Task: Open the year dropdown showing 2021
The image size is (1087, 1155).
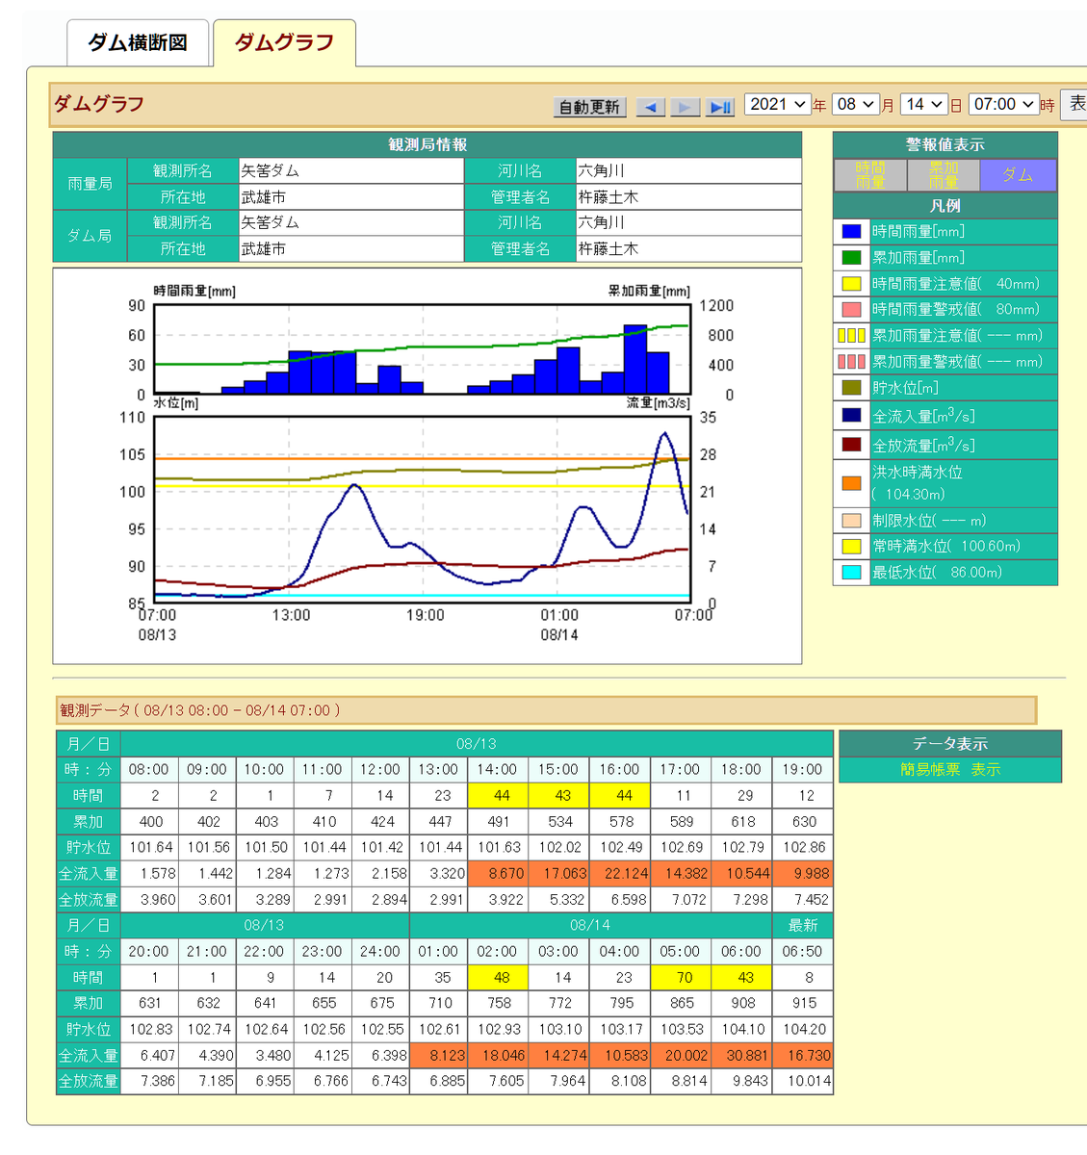Action: [x=777, y=104]
